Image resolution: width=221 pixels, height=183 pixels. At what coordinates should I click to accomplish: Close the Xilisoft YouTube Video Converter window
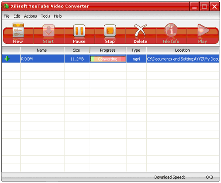click(214, 7)
